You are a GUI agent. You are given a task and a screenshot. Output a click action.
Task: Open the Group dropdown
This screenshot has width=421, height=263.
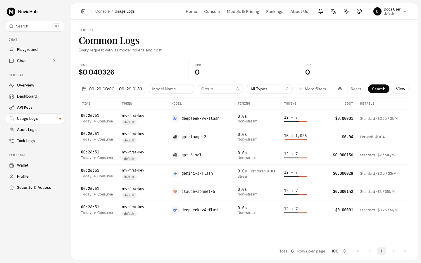(220, 89)
